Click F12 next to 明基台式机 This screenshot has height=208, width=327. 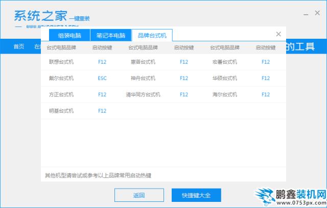pyautogui.click(x=102, y=111)
